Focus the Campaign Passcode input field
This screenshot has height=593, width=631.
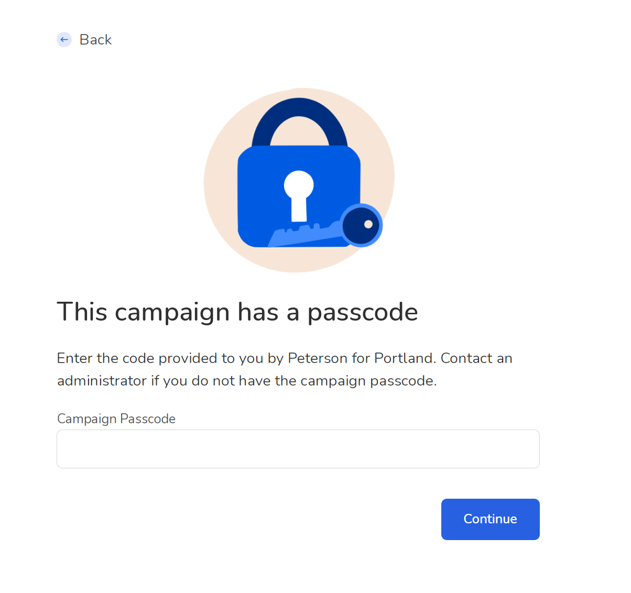click(298, 449)
